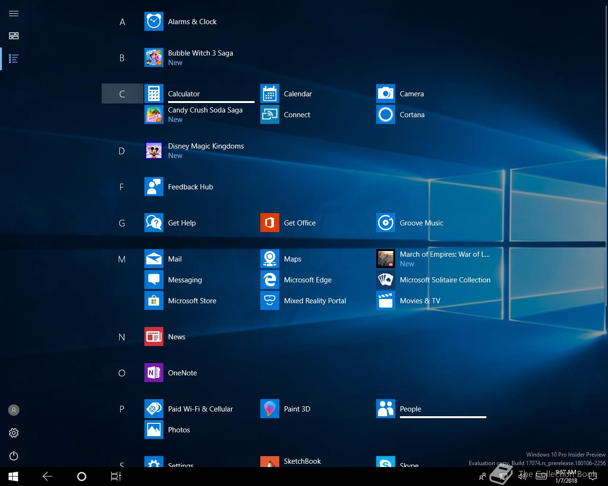Select the letter N section header
Viewport: 608px width, 486px height.
(122, 337)
